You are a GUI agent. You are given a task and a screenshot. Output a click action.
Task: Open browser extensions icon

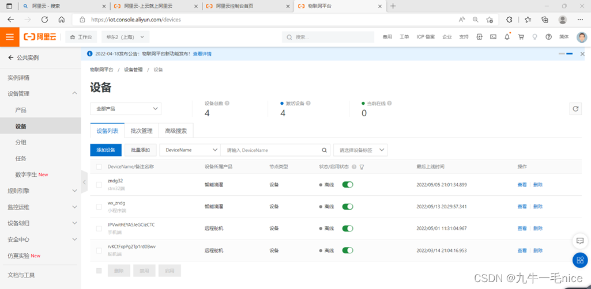pos(509,20)
